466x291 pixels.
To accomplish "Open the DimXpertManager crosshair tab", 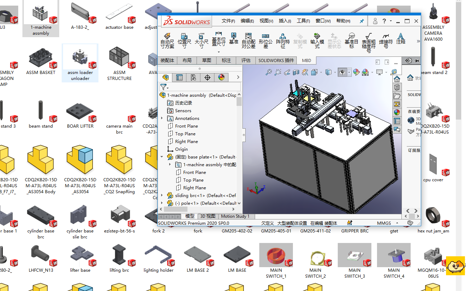I will coord(207,77).
